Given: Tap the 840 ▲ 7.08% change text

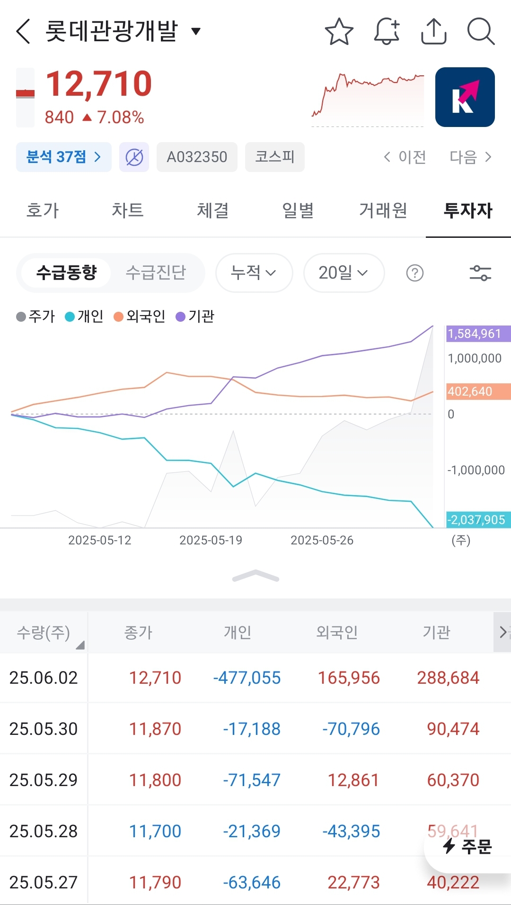Looking at the screenshot, I should pyautogui.click(x=94, y=117).
